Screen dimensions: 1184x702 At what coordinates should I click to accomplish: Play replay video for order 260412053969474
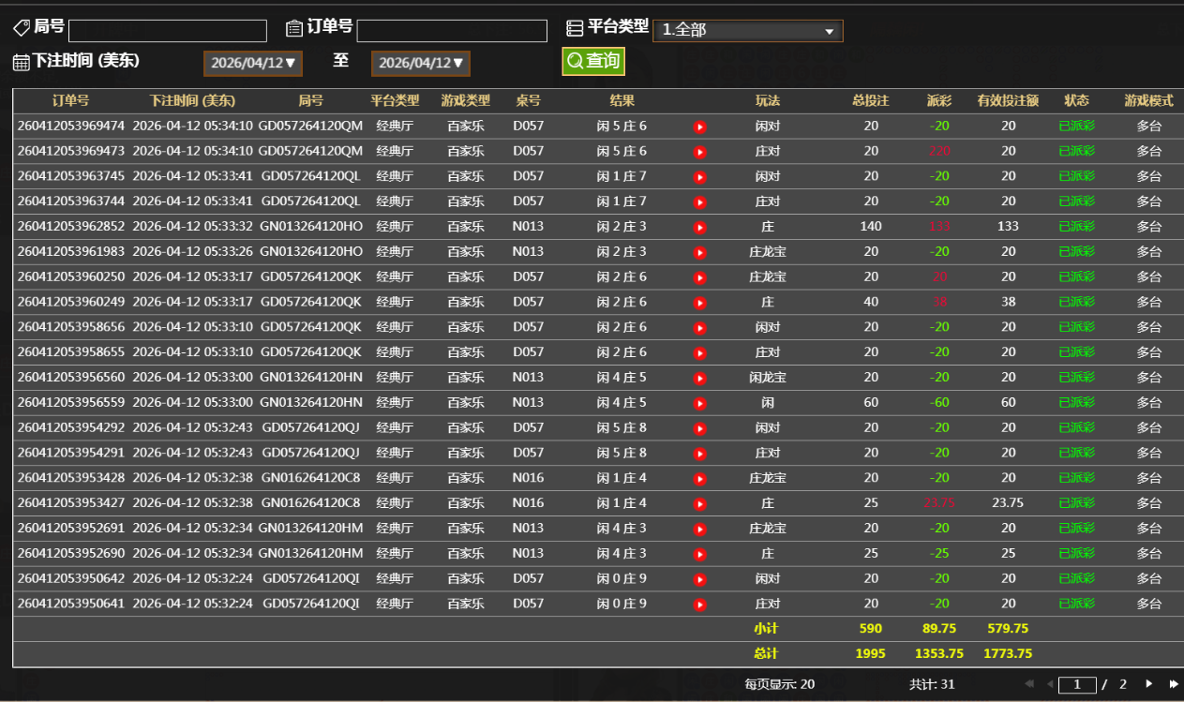tap(699, 127)
